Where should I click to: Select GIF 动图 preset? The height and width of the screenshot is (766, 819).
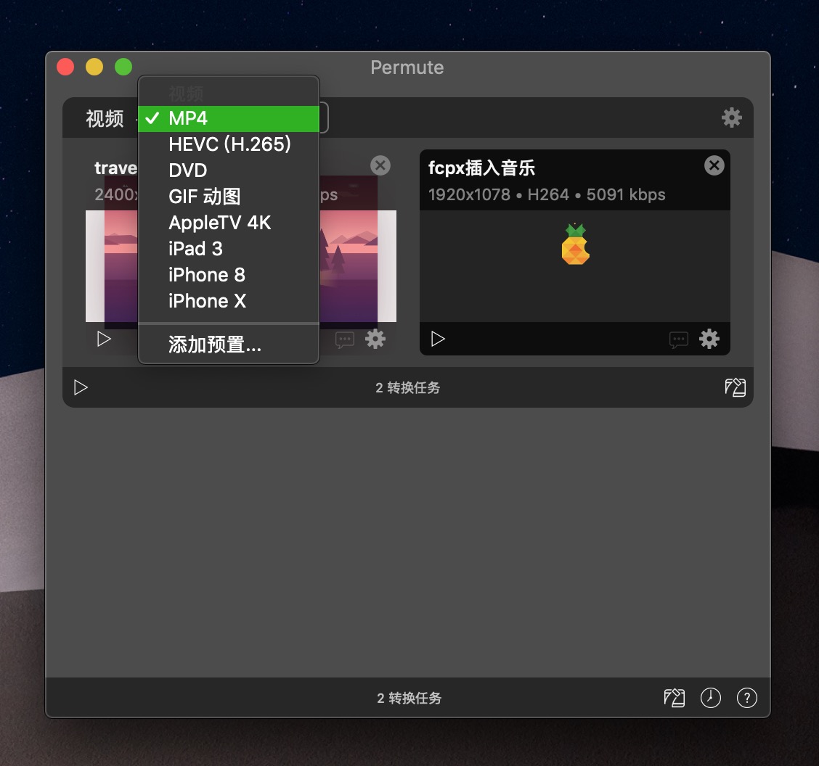click(229, 197)
